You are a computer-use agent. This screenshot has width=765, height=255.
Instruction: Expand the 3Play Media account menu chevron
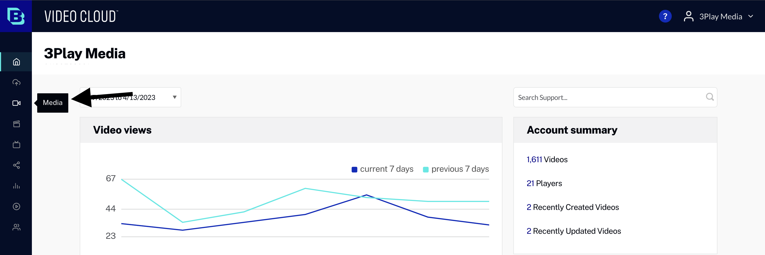(750, 16)
